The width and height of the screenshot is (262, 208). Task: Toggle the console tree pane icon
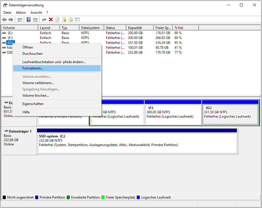(x=20, y=20)
